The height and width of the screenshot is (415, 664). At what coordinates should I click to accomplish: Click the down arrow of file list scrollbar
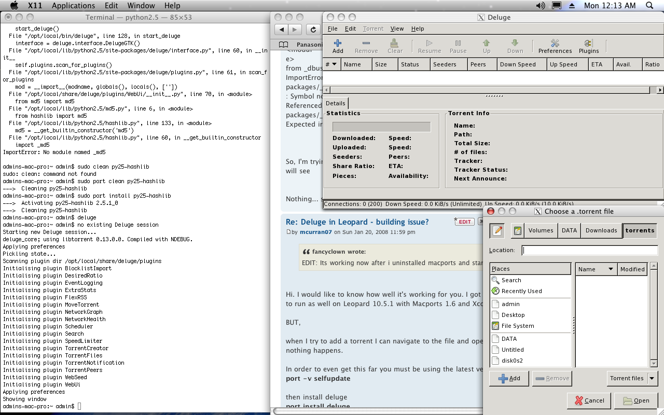(654, 364)
